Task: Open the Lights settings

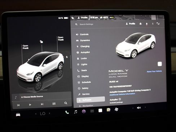Action: tap(82, 65)
